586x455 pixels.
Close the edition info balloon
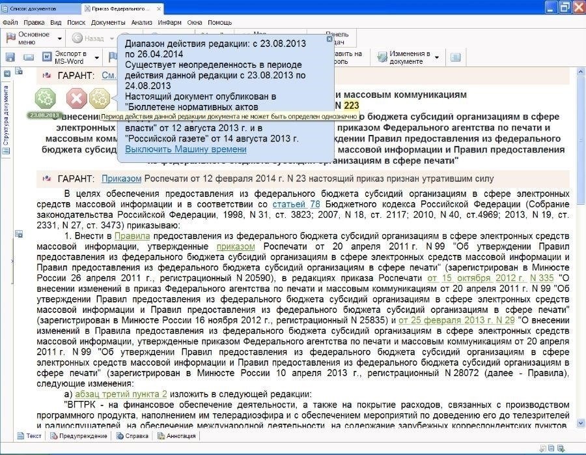point(329,39)
